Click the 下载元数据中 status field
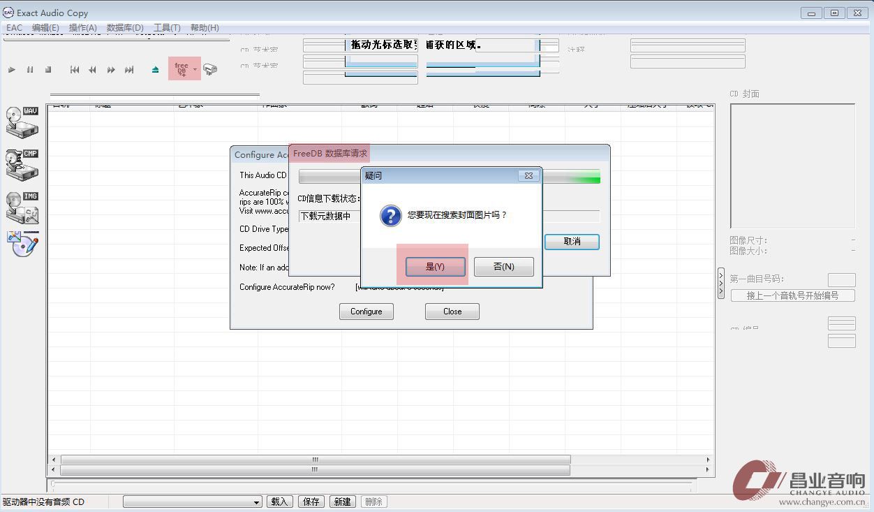This screenshot has height=512, width=874. point(449,216)
